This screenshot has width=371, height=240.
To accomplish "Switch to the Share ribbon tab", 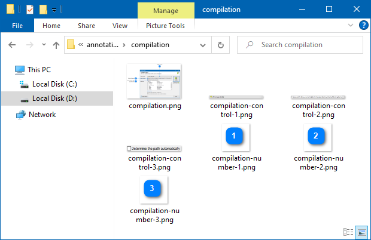I will (86, 26).
